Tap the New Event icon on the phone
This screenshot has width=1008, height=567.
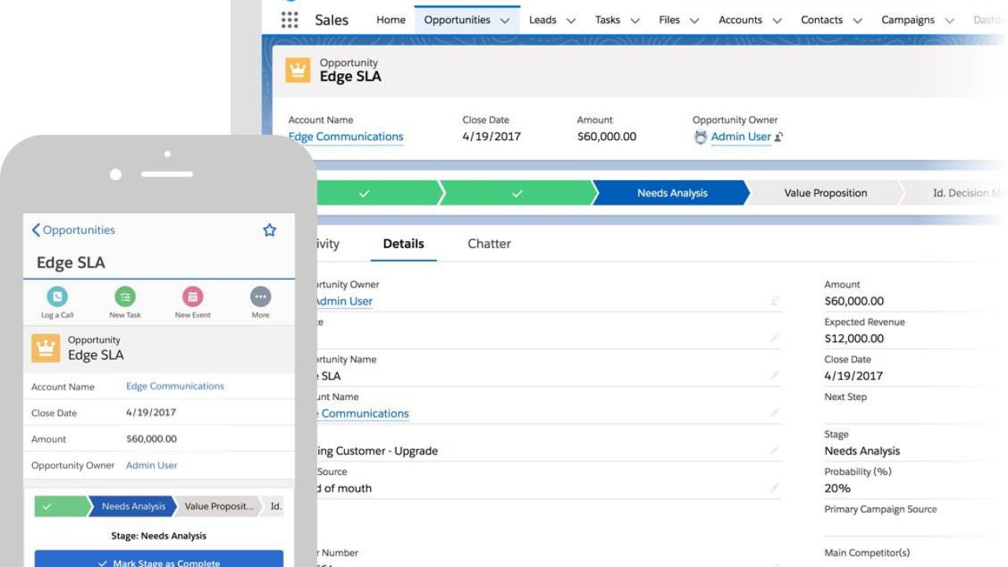click(192, 297)
